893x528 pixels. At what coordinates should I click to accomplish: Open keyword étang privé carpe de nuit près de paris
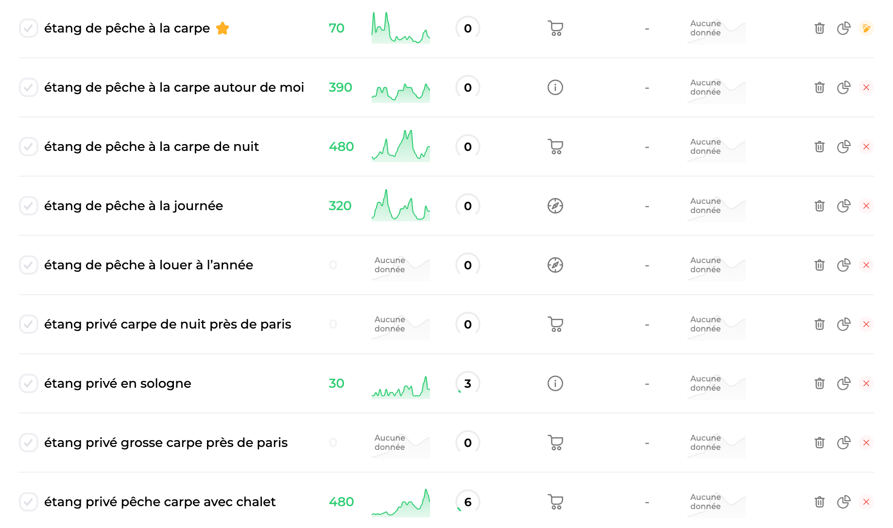168,324
